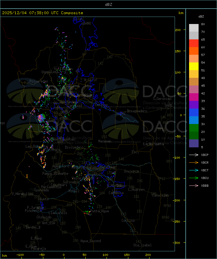Click the white VBCP arrow icon
Viewport: 217px width, 259px height.
194,155
